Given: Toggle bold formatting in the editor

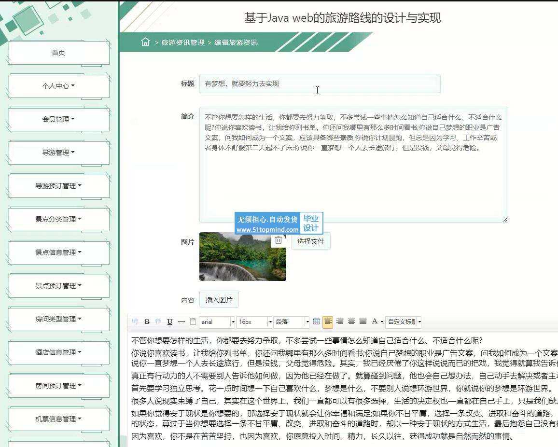Looking at the screenshot, I should [x=147, y=321].
